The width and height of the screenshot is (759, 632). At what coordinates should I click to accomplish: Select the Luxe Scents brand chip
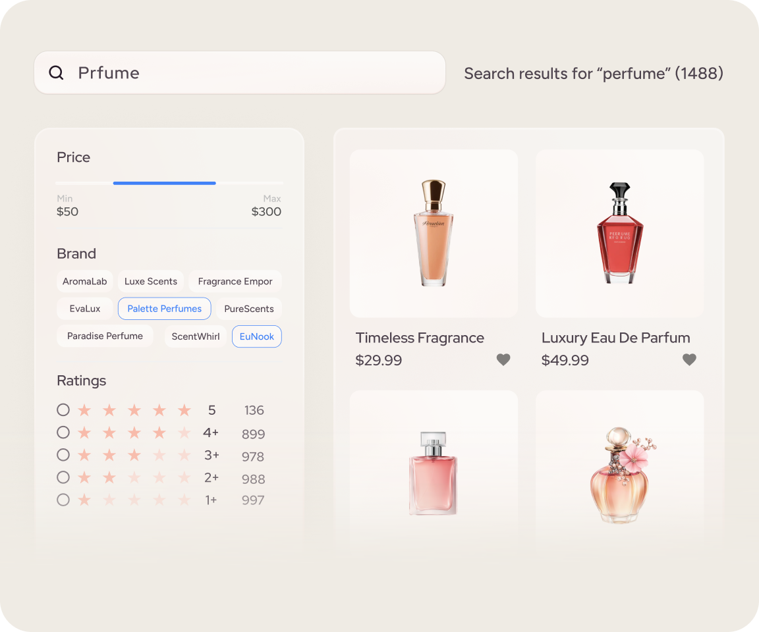click(151, 281)
